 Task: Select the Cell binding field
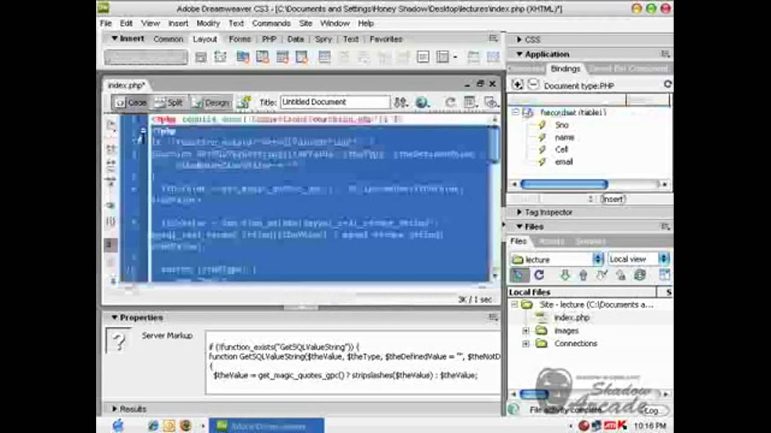click(x=561, y=149)
